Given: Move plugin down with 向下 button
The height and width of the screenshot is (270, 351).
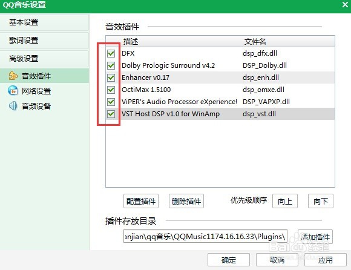Looking at the screenshot, I should pos(321,201).
